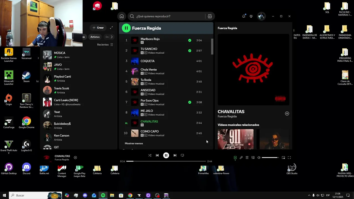Screen dimensions: 354x199
Task: Select the Artistas filter chip
Action: [95, 37]
